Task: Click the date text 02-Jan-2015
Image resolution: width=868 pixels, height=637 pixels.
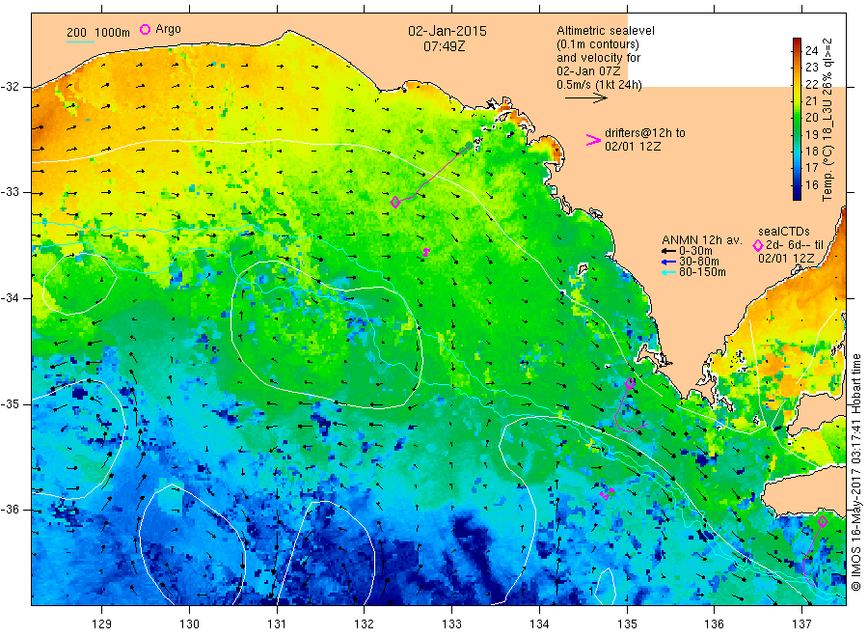Action: coord(448,31)
